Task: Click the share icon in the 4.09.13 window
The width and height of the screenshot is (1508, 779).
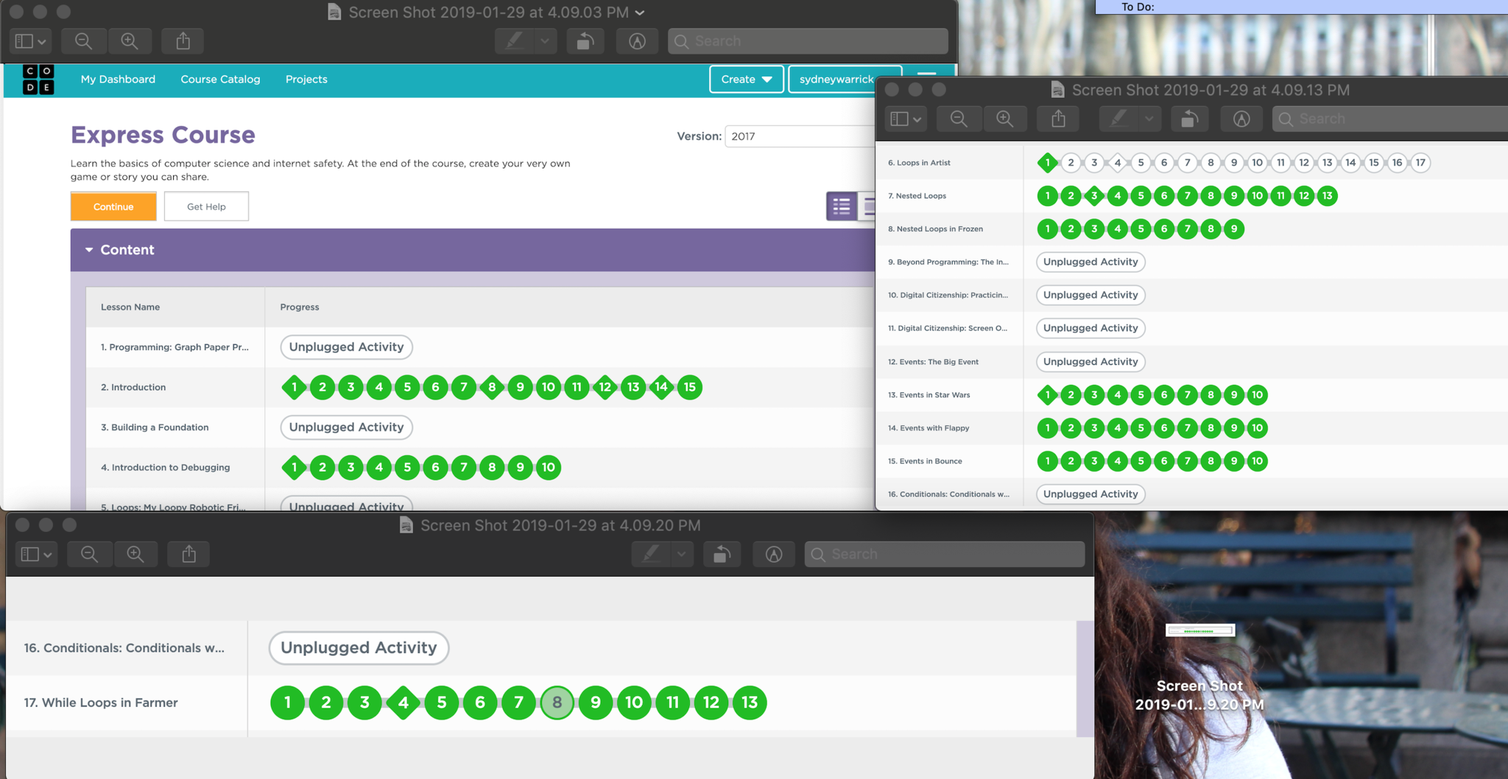Action: [1058, 118]
